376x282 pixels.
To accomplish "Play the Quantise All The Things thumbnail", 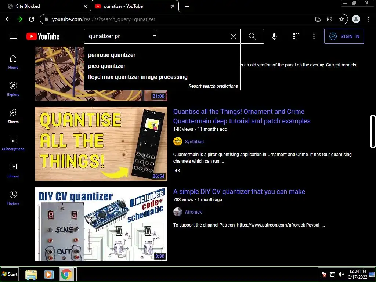I will (x=101, y=144).
